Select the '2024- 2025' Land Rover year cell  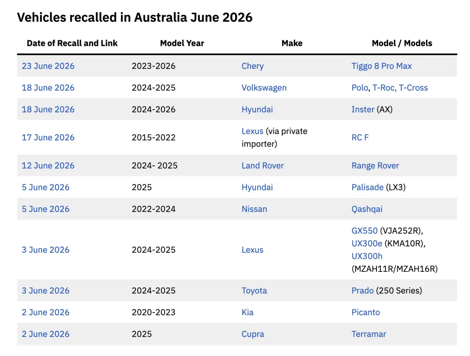click(x=154, y=166)
